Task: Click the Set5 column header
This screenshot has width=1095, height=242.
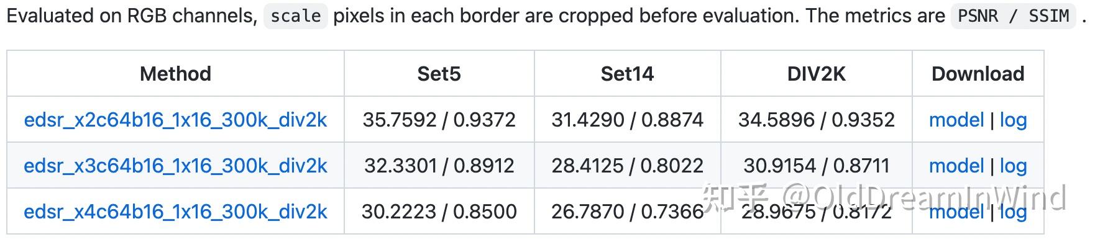Action: 439,74
